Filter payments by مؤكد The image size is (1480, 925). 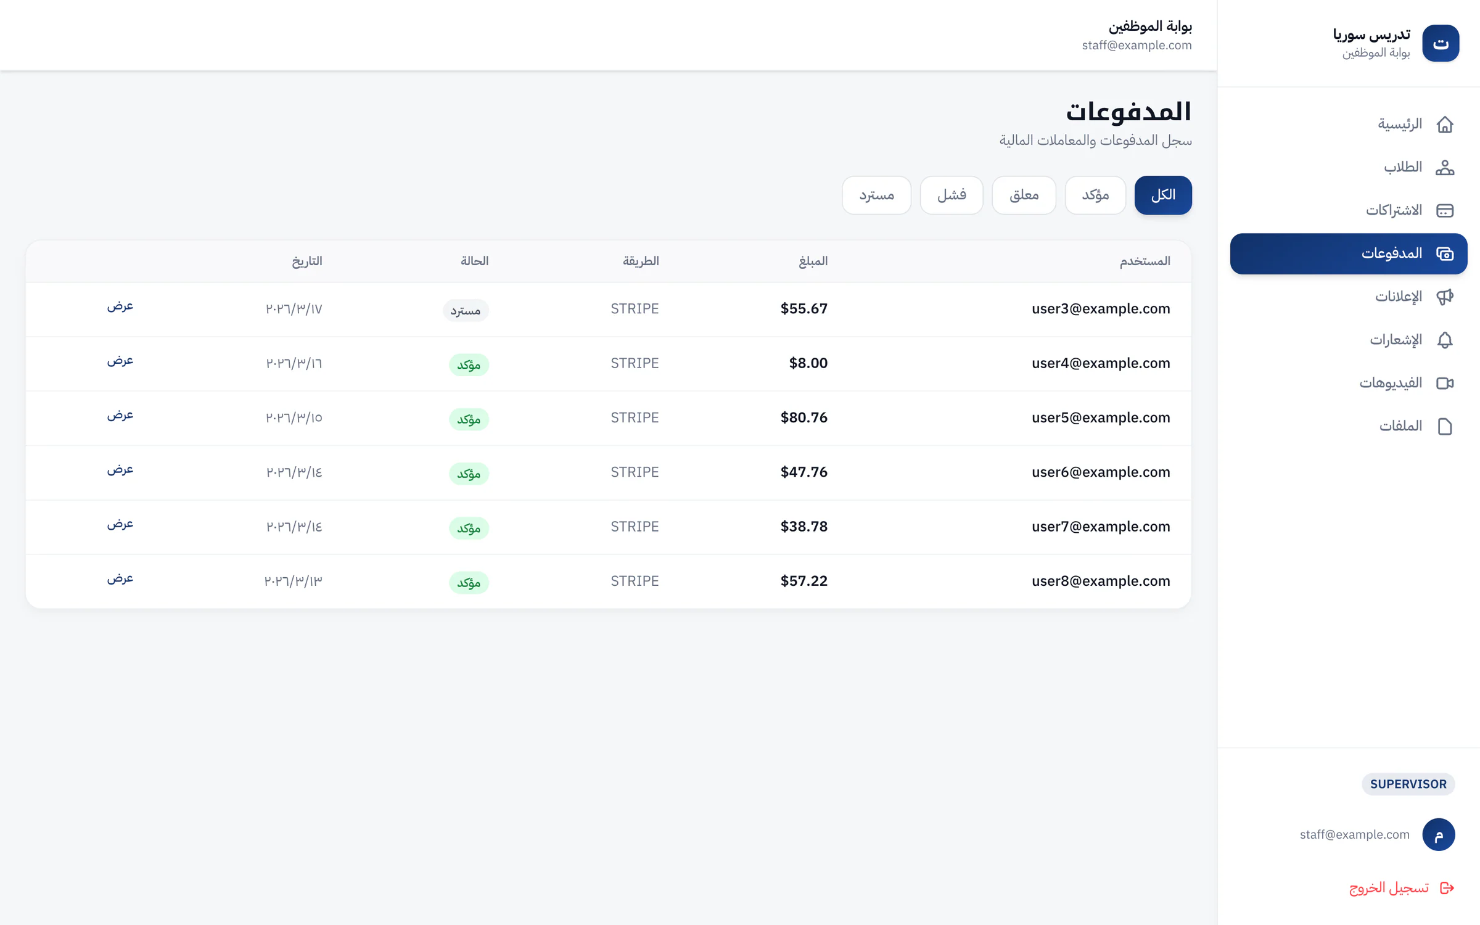click(1095, 195)
